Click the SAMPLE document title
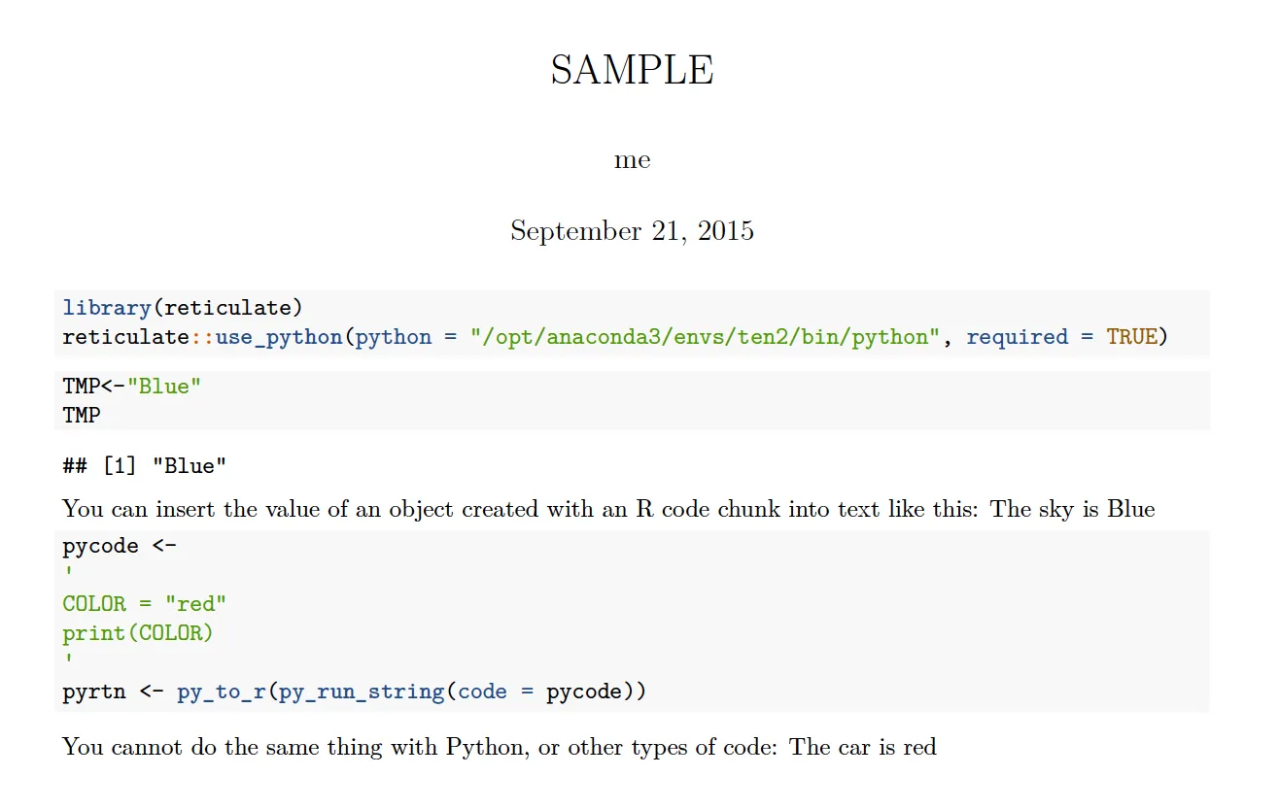The width and height of the screenshot is (1279, 810). tap(632, 71)
